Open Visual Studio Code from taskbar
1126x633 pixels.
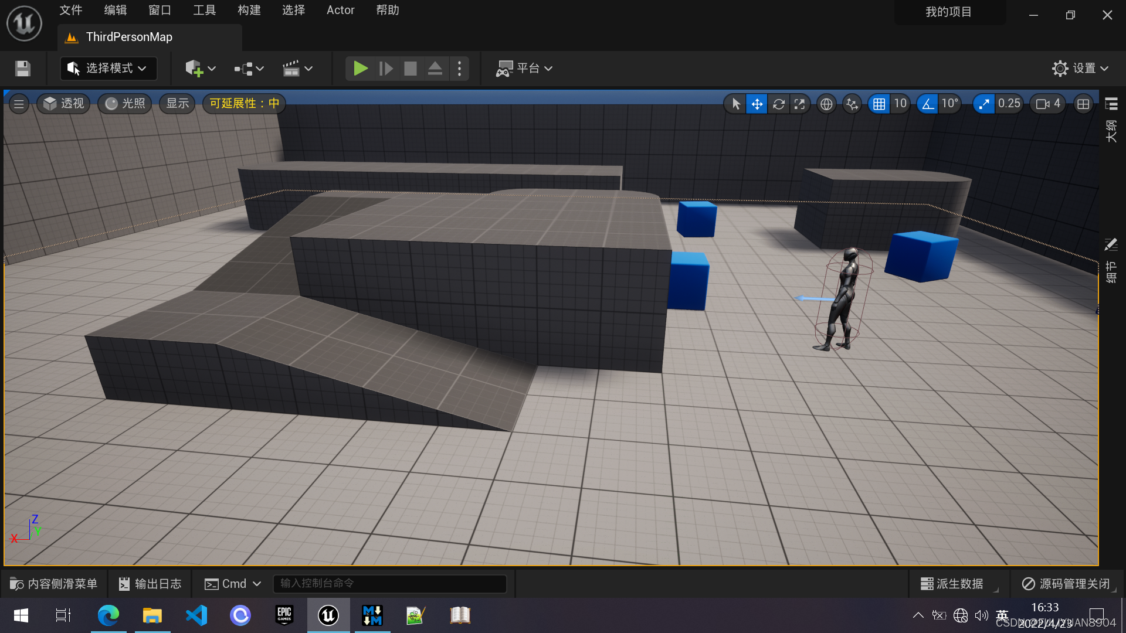[196, 615]
